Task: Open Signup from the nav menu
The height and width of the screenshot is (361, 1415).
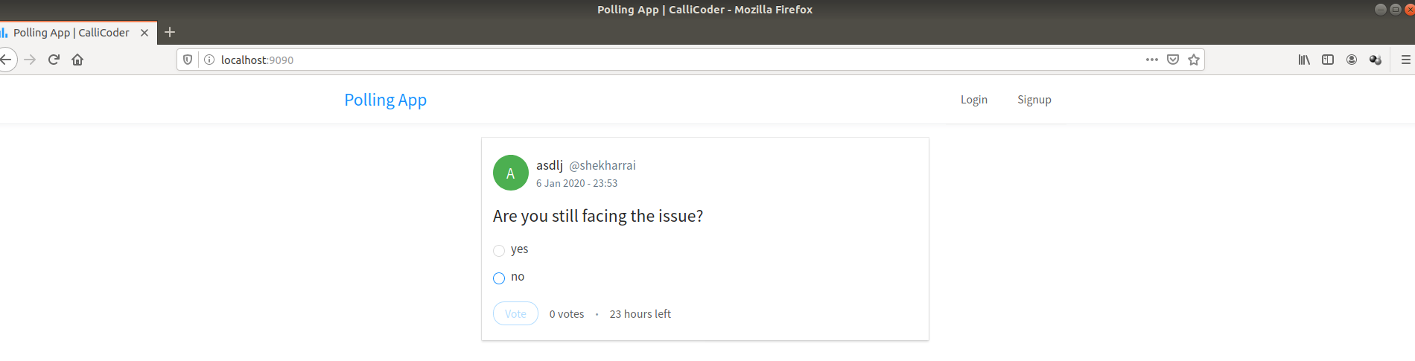Action: 1034,100
